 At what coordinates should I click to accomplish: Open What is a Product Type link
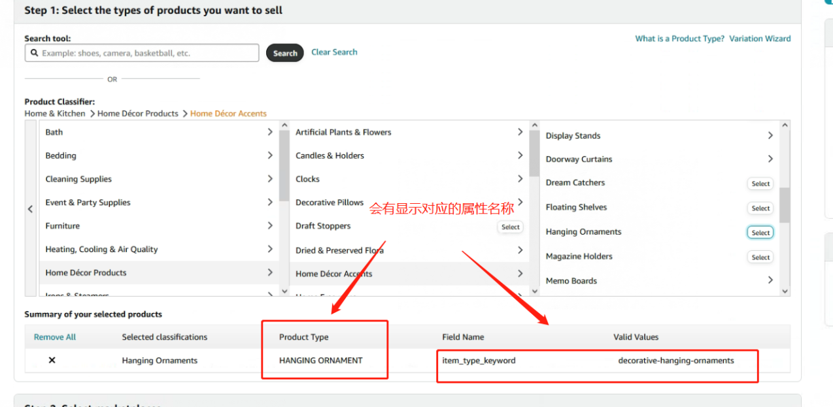pyautogui.click(x=679, y=39)
